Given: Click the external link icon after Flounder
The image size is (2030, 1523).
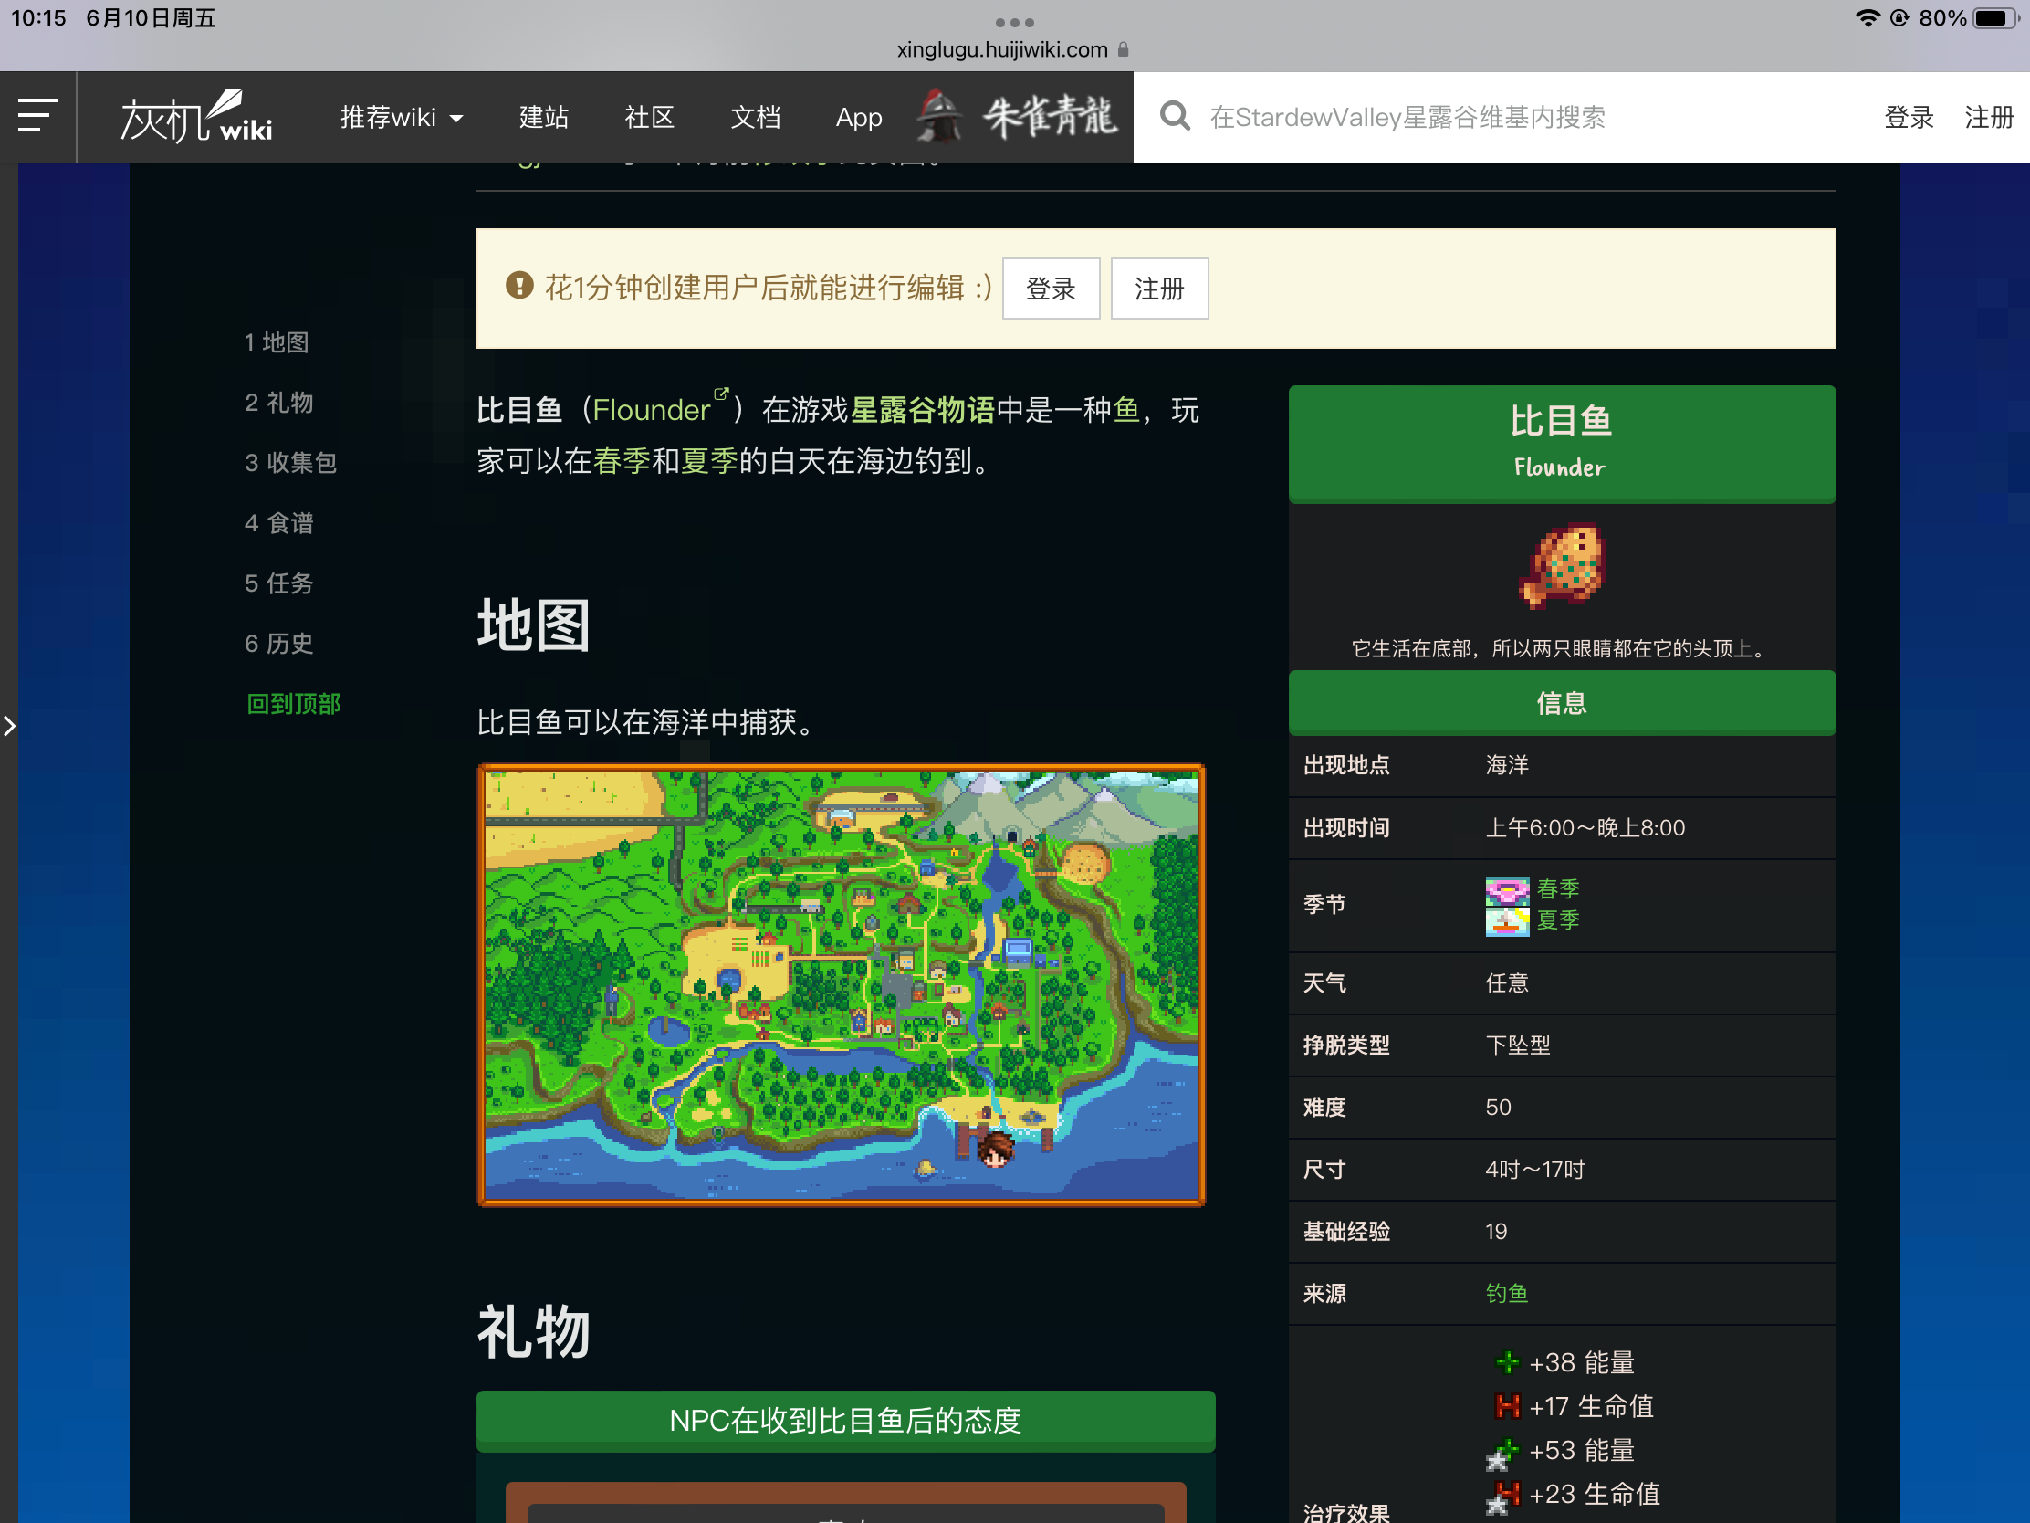Looking at the screenshot, I should pos(720,394).
